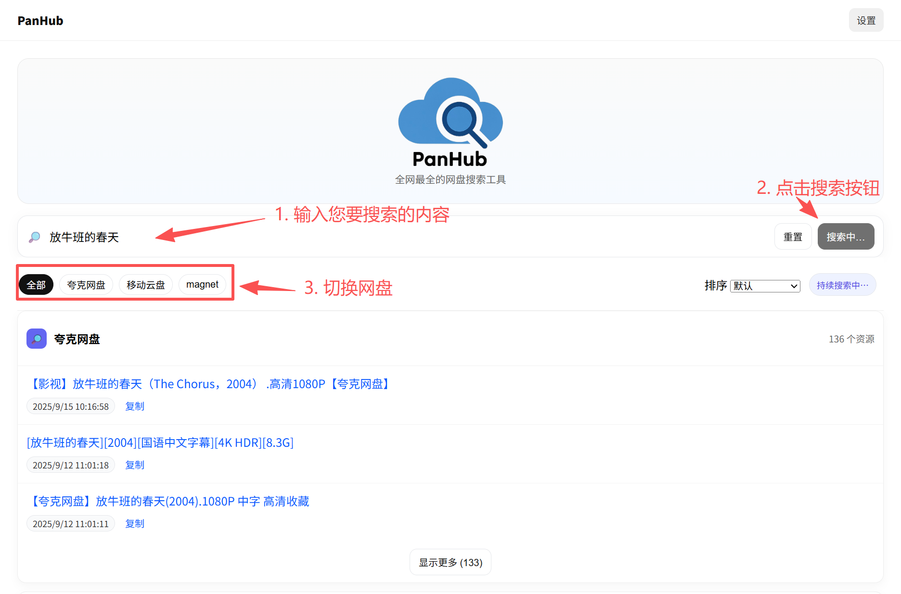901x594 pixels.
Task: Copy link for the 11:01:11 result
Action: [135, 524]
